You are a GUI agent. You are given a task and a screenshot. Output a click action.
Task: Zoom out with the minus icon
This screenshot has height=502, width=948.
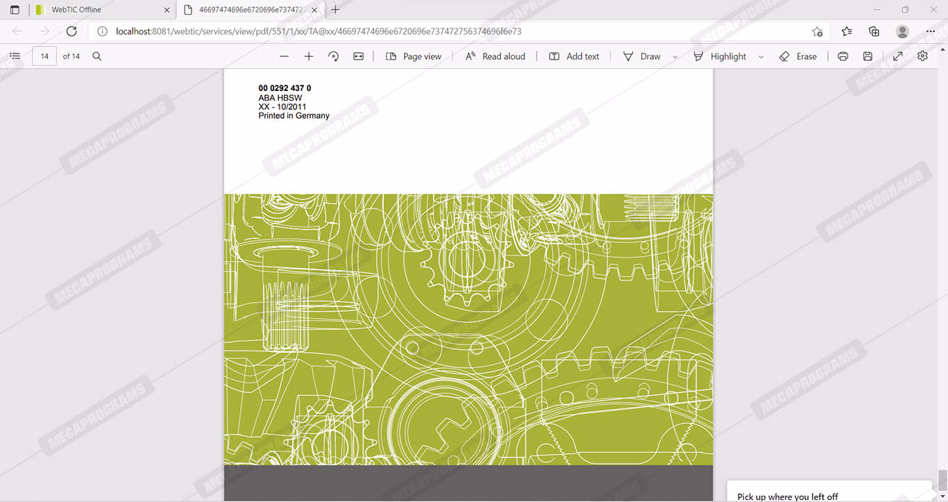(284, 56)
